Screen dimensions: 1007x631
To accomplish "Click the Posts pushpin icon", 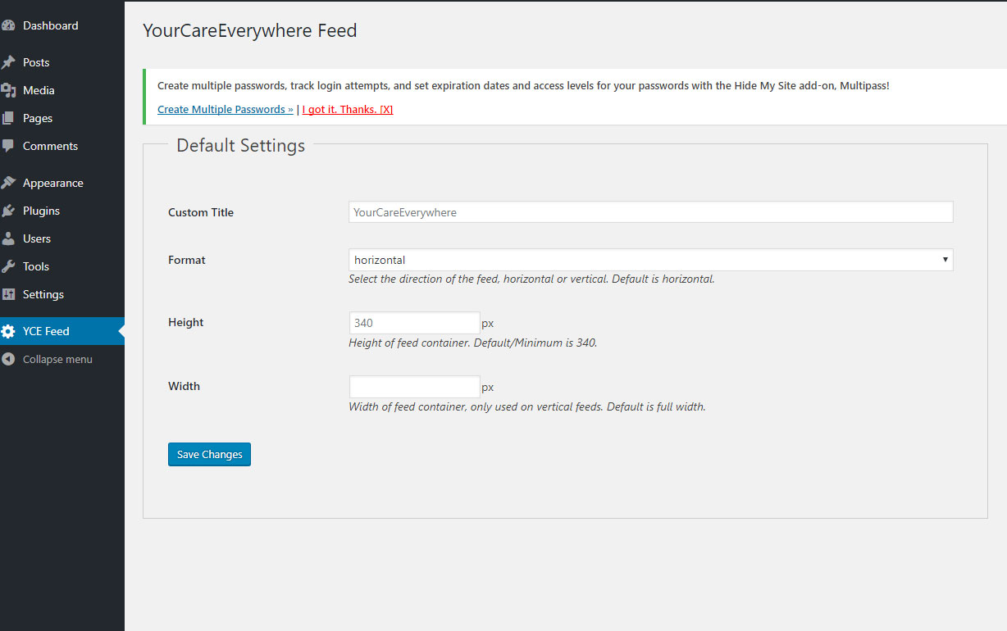I will [8, 62].
